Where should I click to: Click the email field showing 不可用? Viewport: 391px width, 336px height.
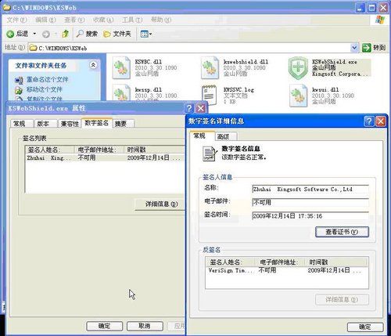310,202
